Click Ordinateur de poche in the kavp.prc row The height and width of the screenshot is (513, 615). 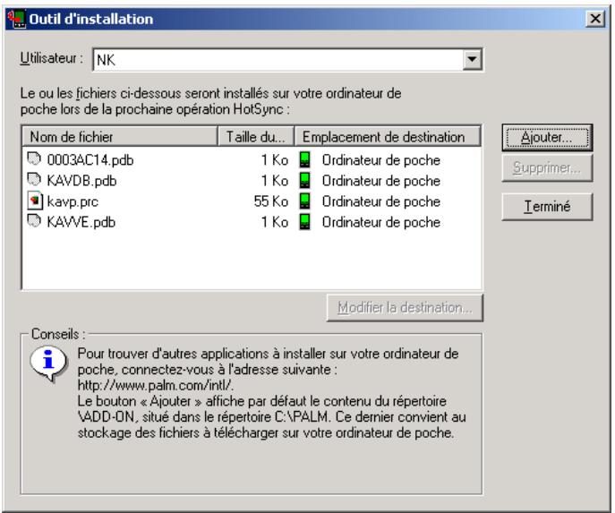point(380,201)
